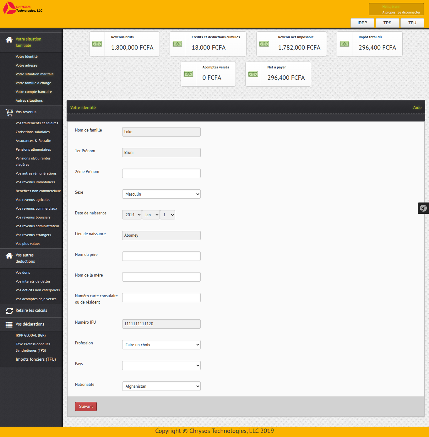Open Vos revenus commerciaux
The height and width of the screenshot is (437, 429).
[x=36, y=208]
